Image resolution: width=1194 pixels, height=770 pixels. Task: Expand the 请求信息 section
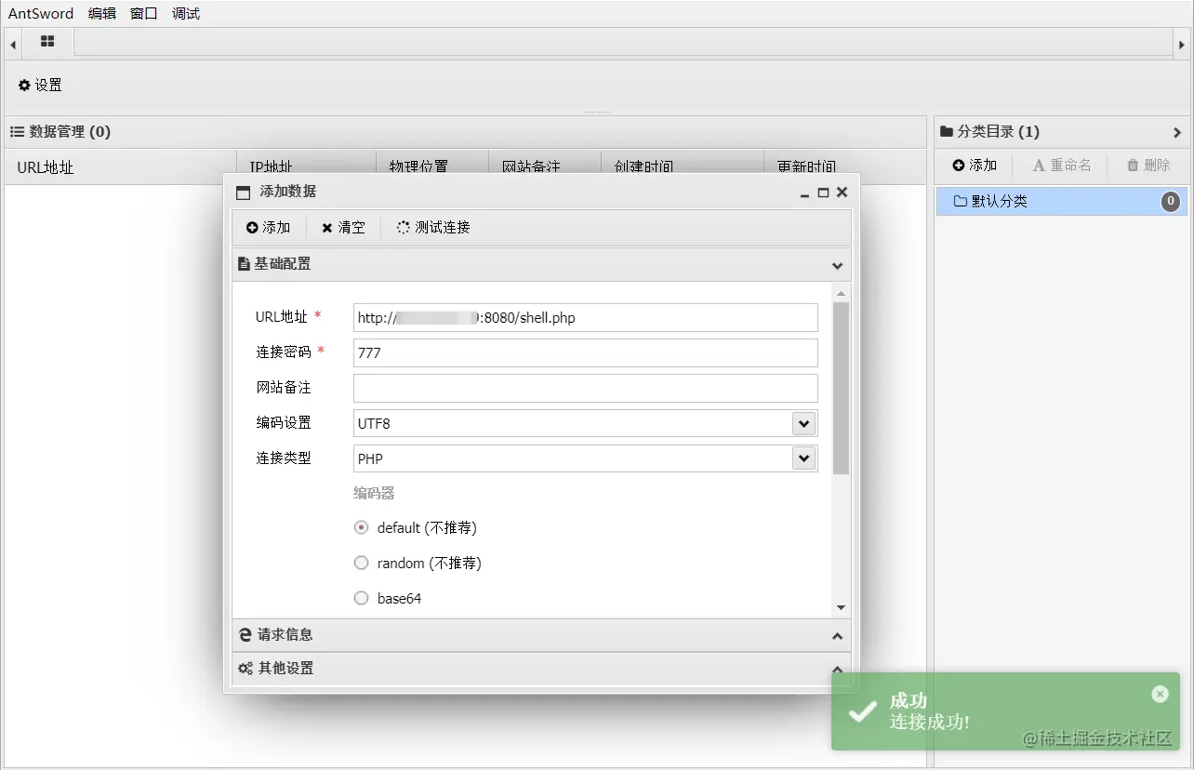coord(837,636)
